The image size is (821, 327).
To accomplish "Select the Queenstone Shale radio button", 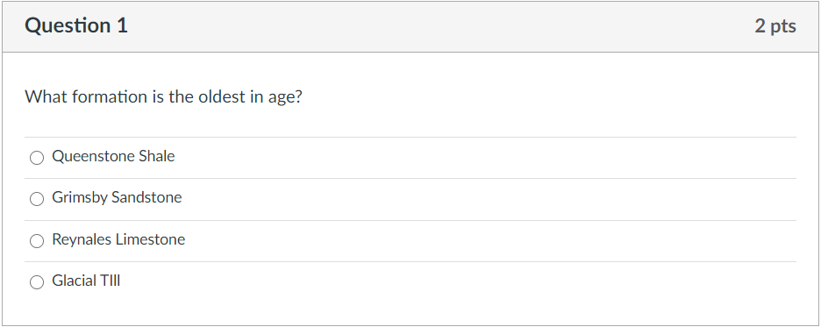I will click(37, 158).
